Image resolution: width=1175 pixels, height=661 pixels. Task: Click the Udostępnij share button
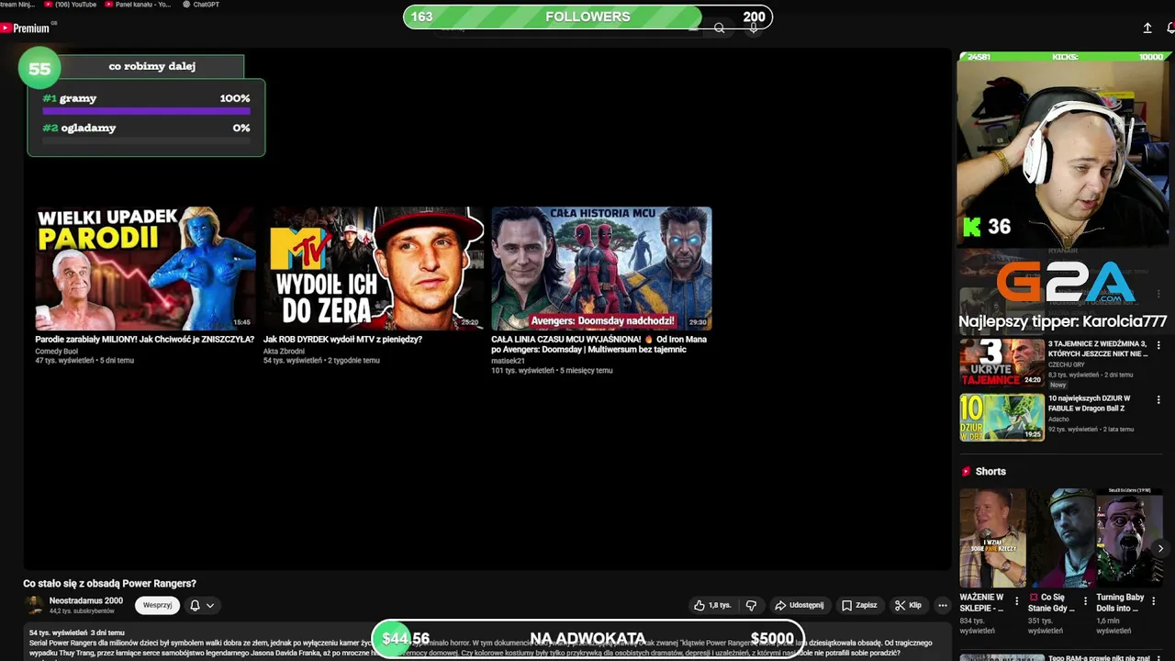point(800,606)
